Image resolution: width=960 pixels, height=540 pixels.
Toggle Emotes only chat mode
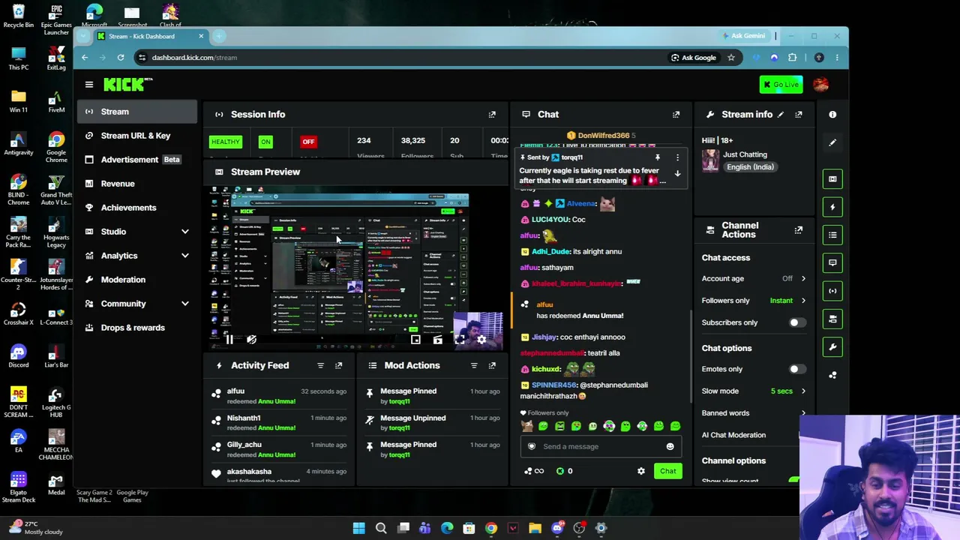click(796, 370)
